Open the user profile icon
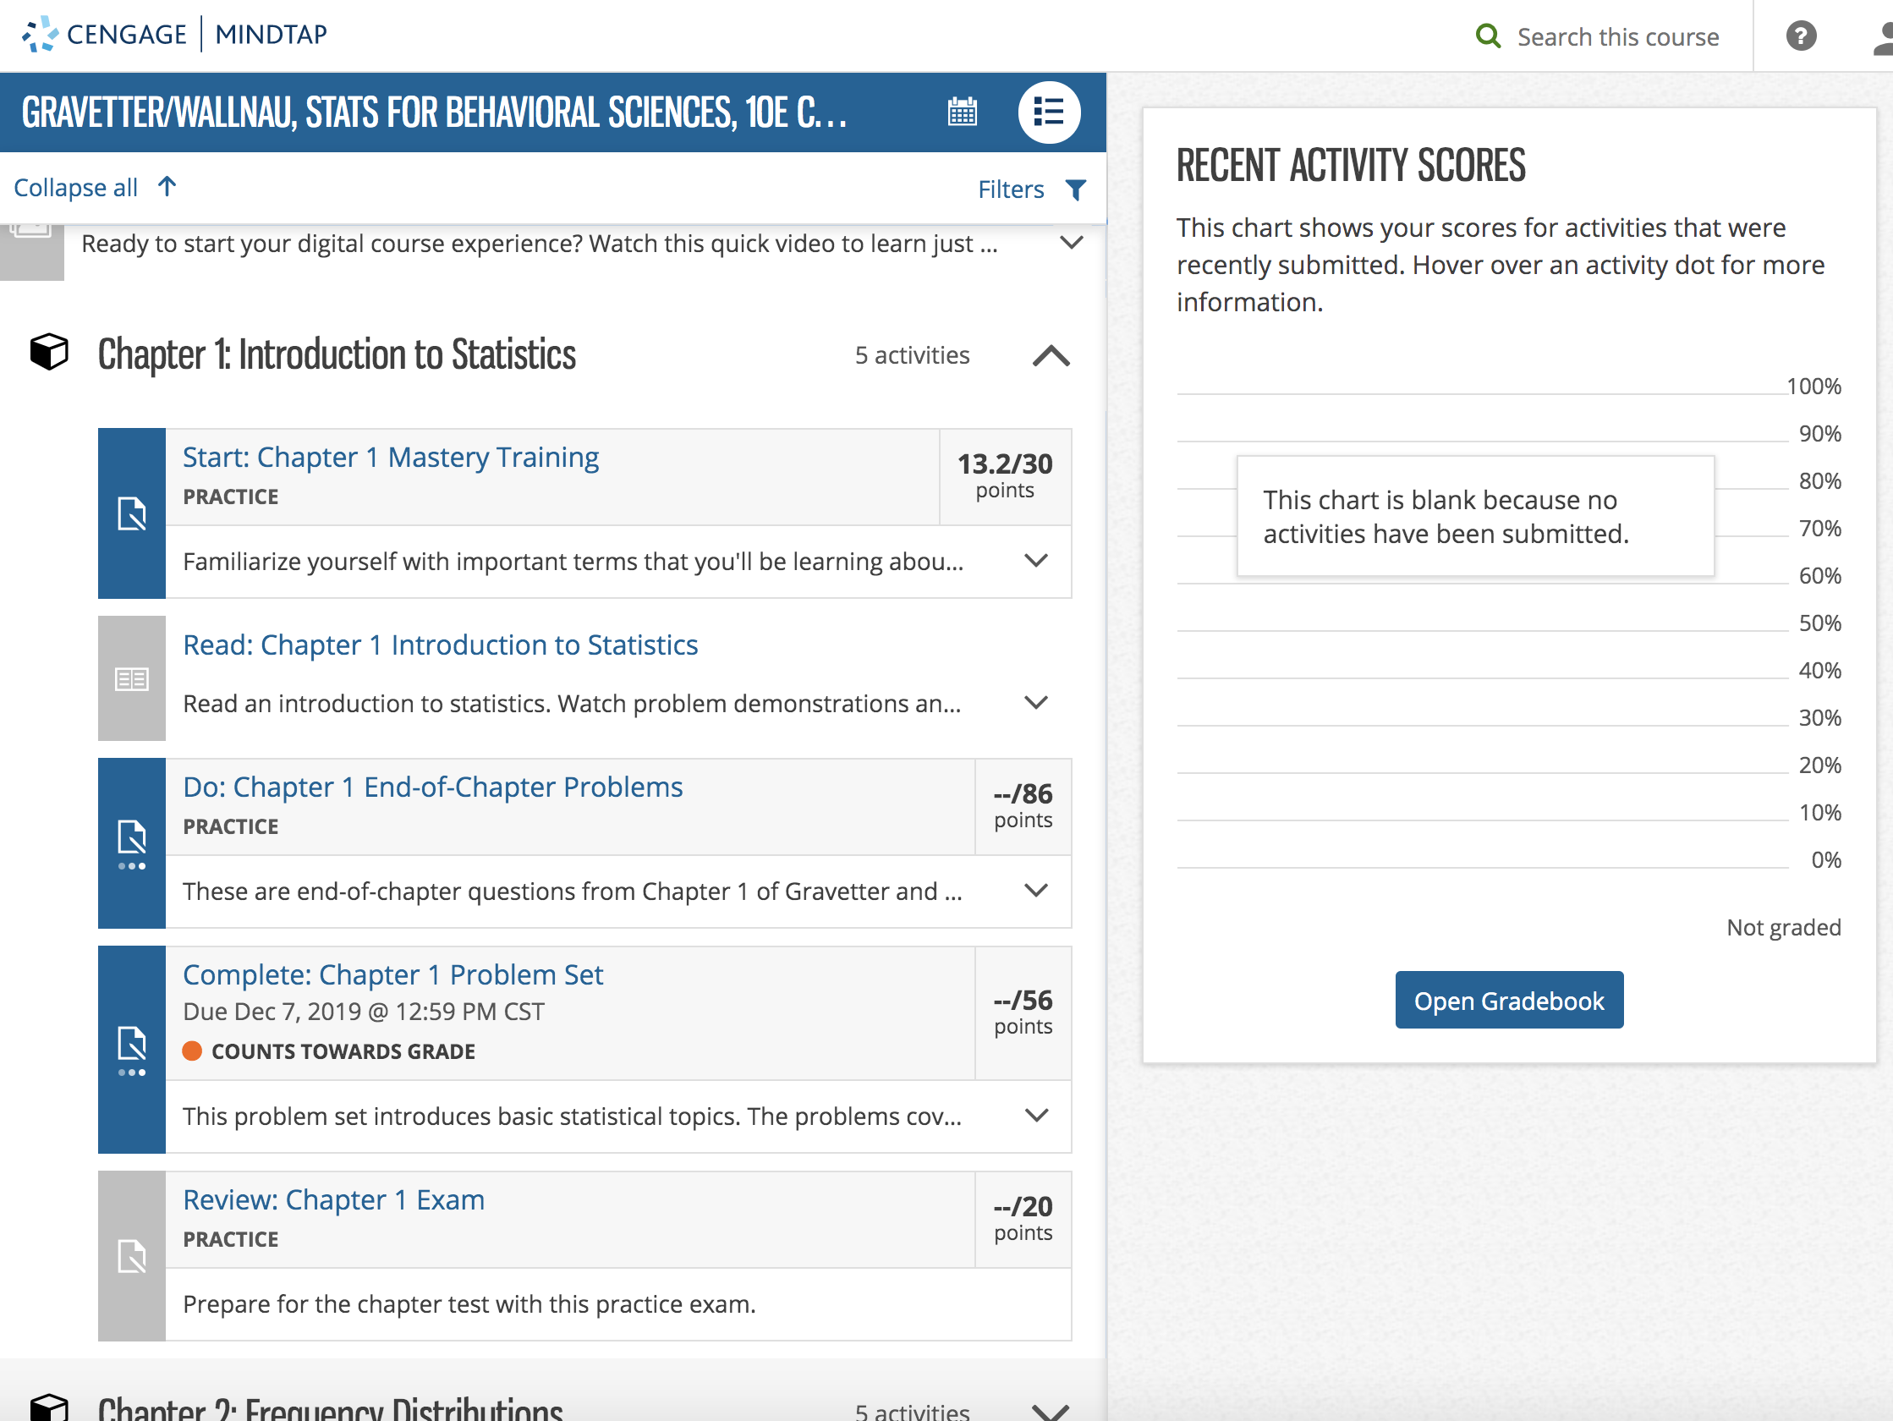Screen dimensions: 1893x1421 click(x=1883, y=38)
